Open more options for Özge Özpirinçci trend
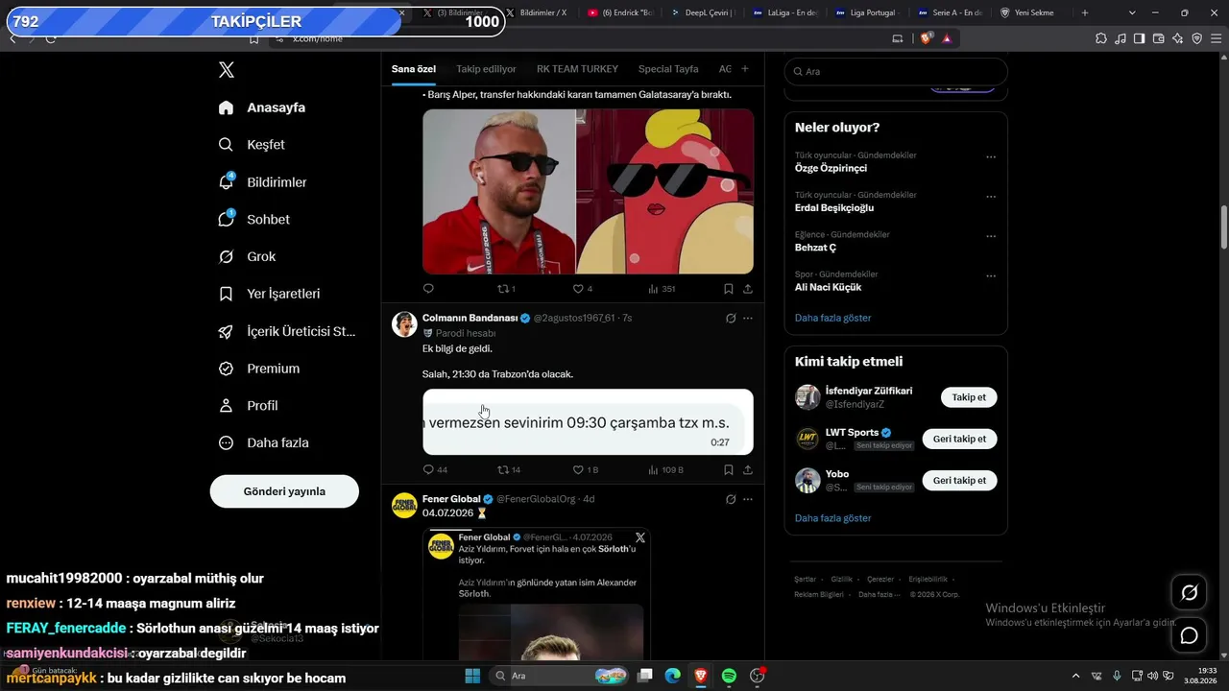This screenshot has height=691, width=1229. (991, 156)
